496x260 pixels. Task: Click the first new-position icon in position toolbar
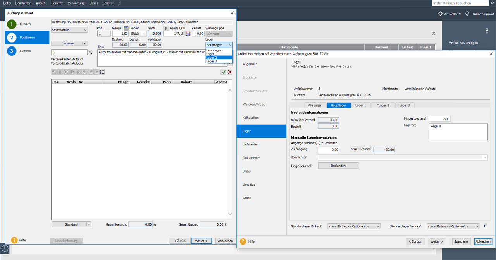54,72
